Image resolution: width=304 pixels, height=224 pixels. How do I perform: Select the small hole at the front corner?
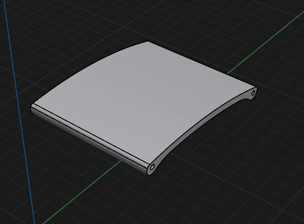point(152,167)
